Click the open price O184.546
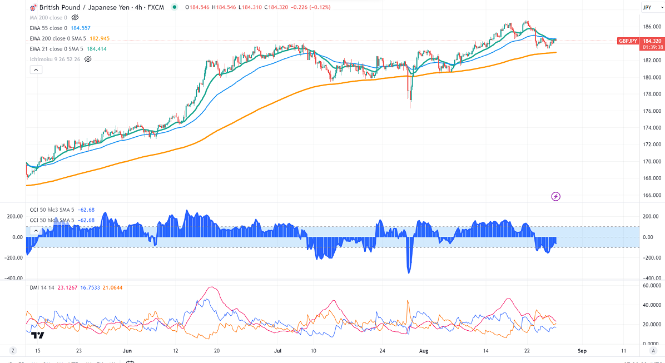The height and width of the screenshot is (363, 665). click(197, 7)
